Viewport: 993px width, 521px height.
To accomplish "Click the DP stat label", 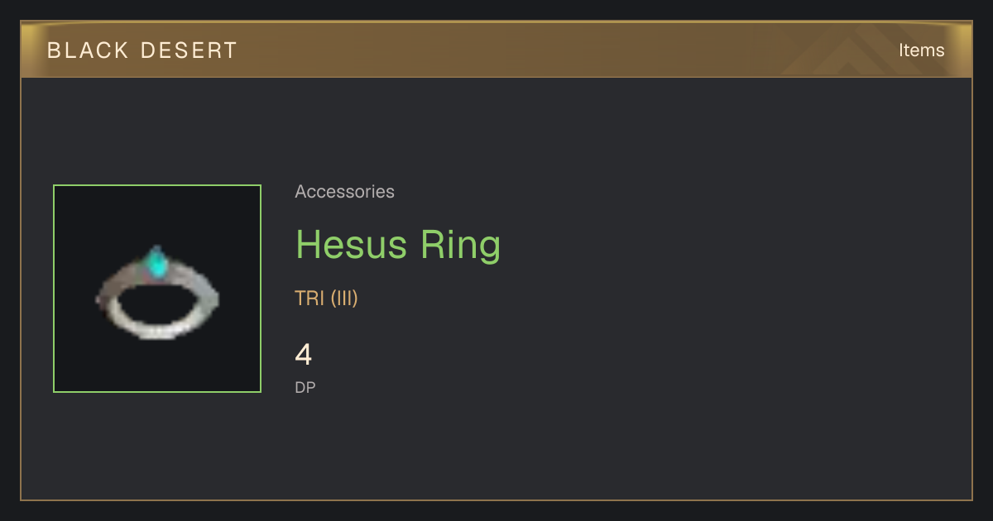I will coord(305,387).
